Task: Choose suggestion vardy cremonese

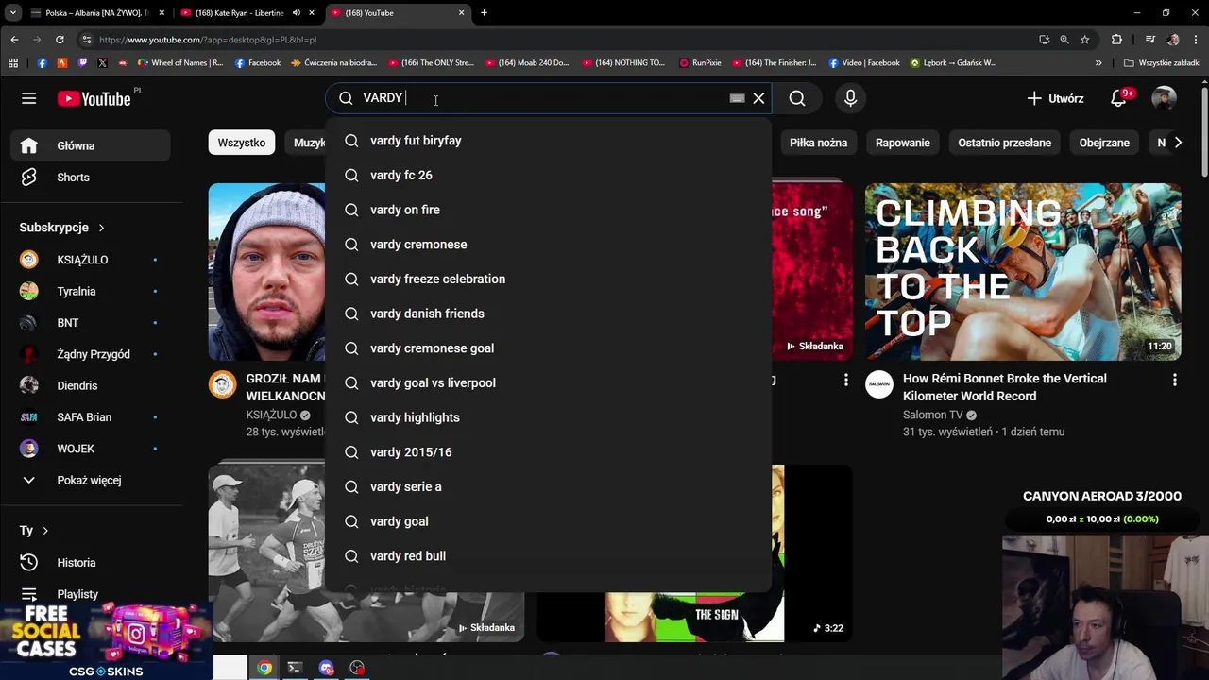Action: [548, 245]
